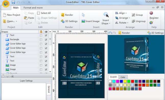Save project with the floppy disk icon
This screenshot has width=165, height=100.
click(x=13, y=2)
